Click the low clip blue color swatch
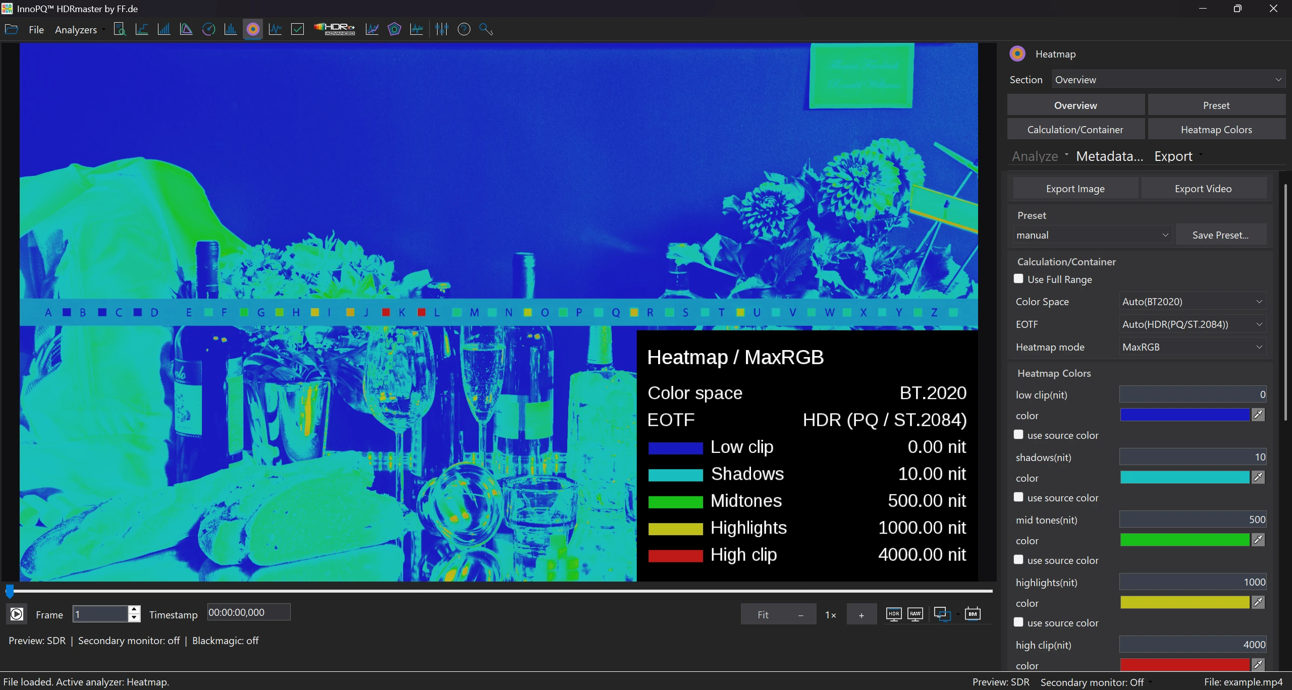Viewport: 1292px width, 690px height. [1185, 415]
